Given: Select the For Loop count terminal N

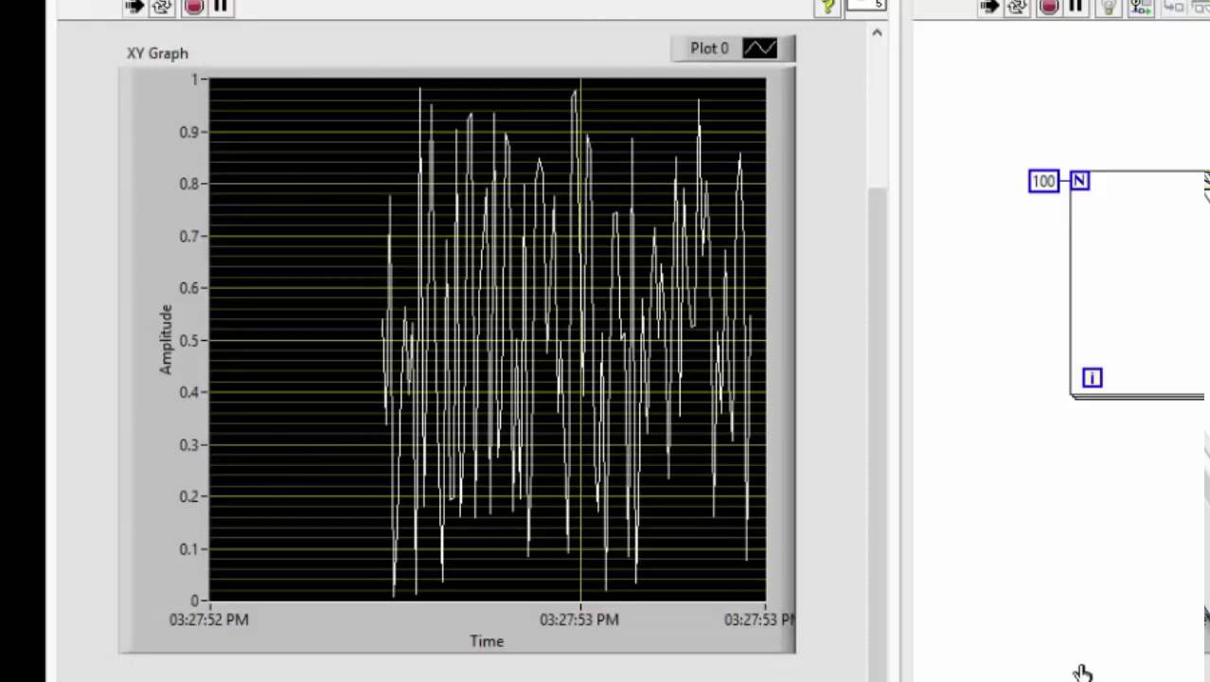Looking at the screenshot, I should point(1079,180).
